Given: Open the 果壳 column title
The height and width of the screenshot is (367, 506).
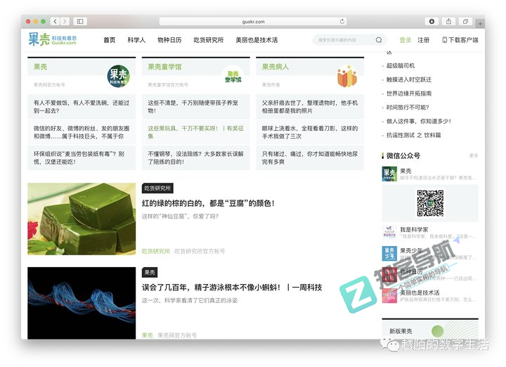Looking at the screenshot, I should click(x=40, y=67).
